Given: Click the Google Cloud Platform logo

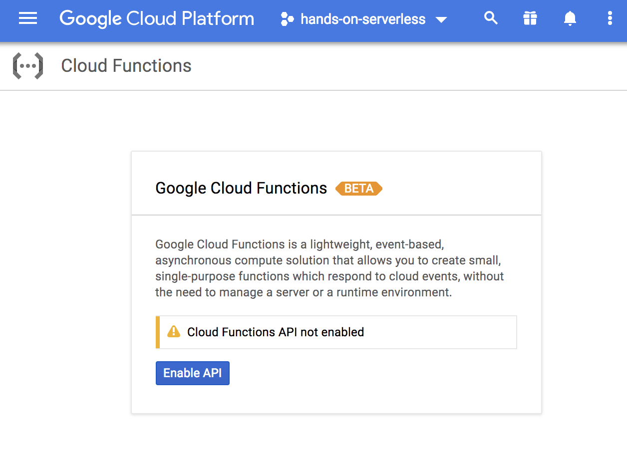Looking at the screenshot, I should (x=157, y=19).
